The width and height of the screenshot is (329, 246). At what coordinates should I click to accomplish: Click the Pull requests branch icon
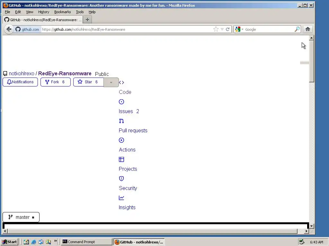pyautogui.click(x=121, y=121)
